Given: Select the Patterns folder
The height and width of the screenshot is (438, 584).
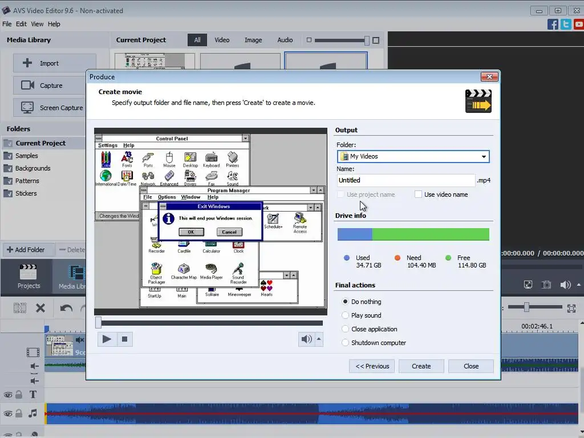Looking at the screenshot, I should click(x=27, y=181).
